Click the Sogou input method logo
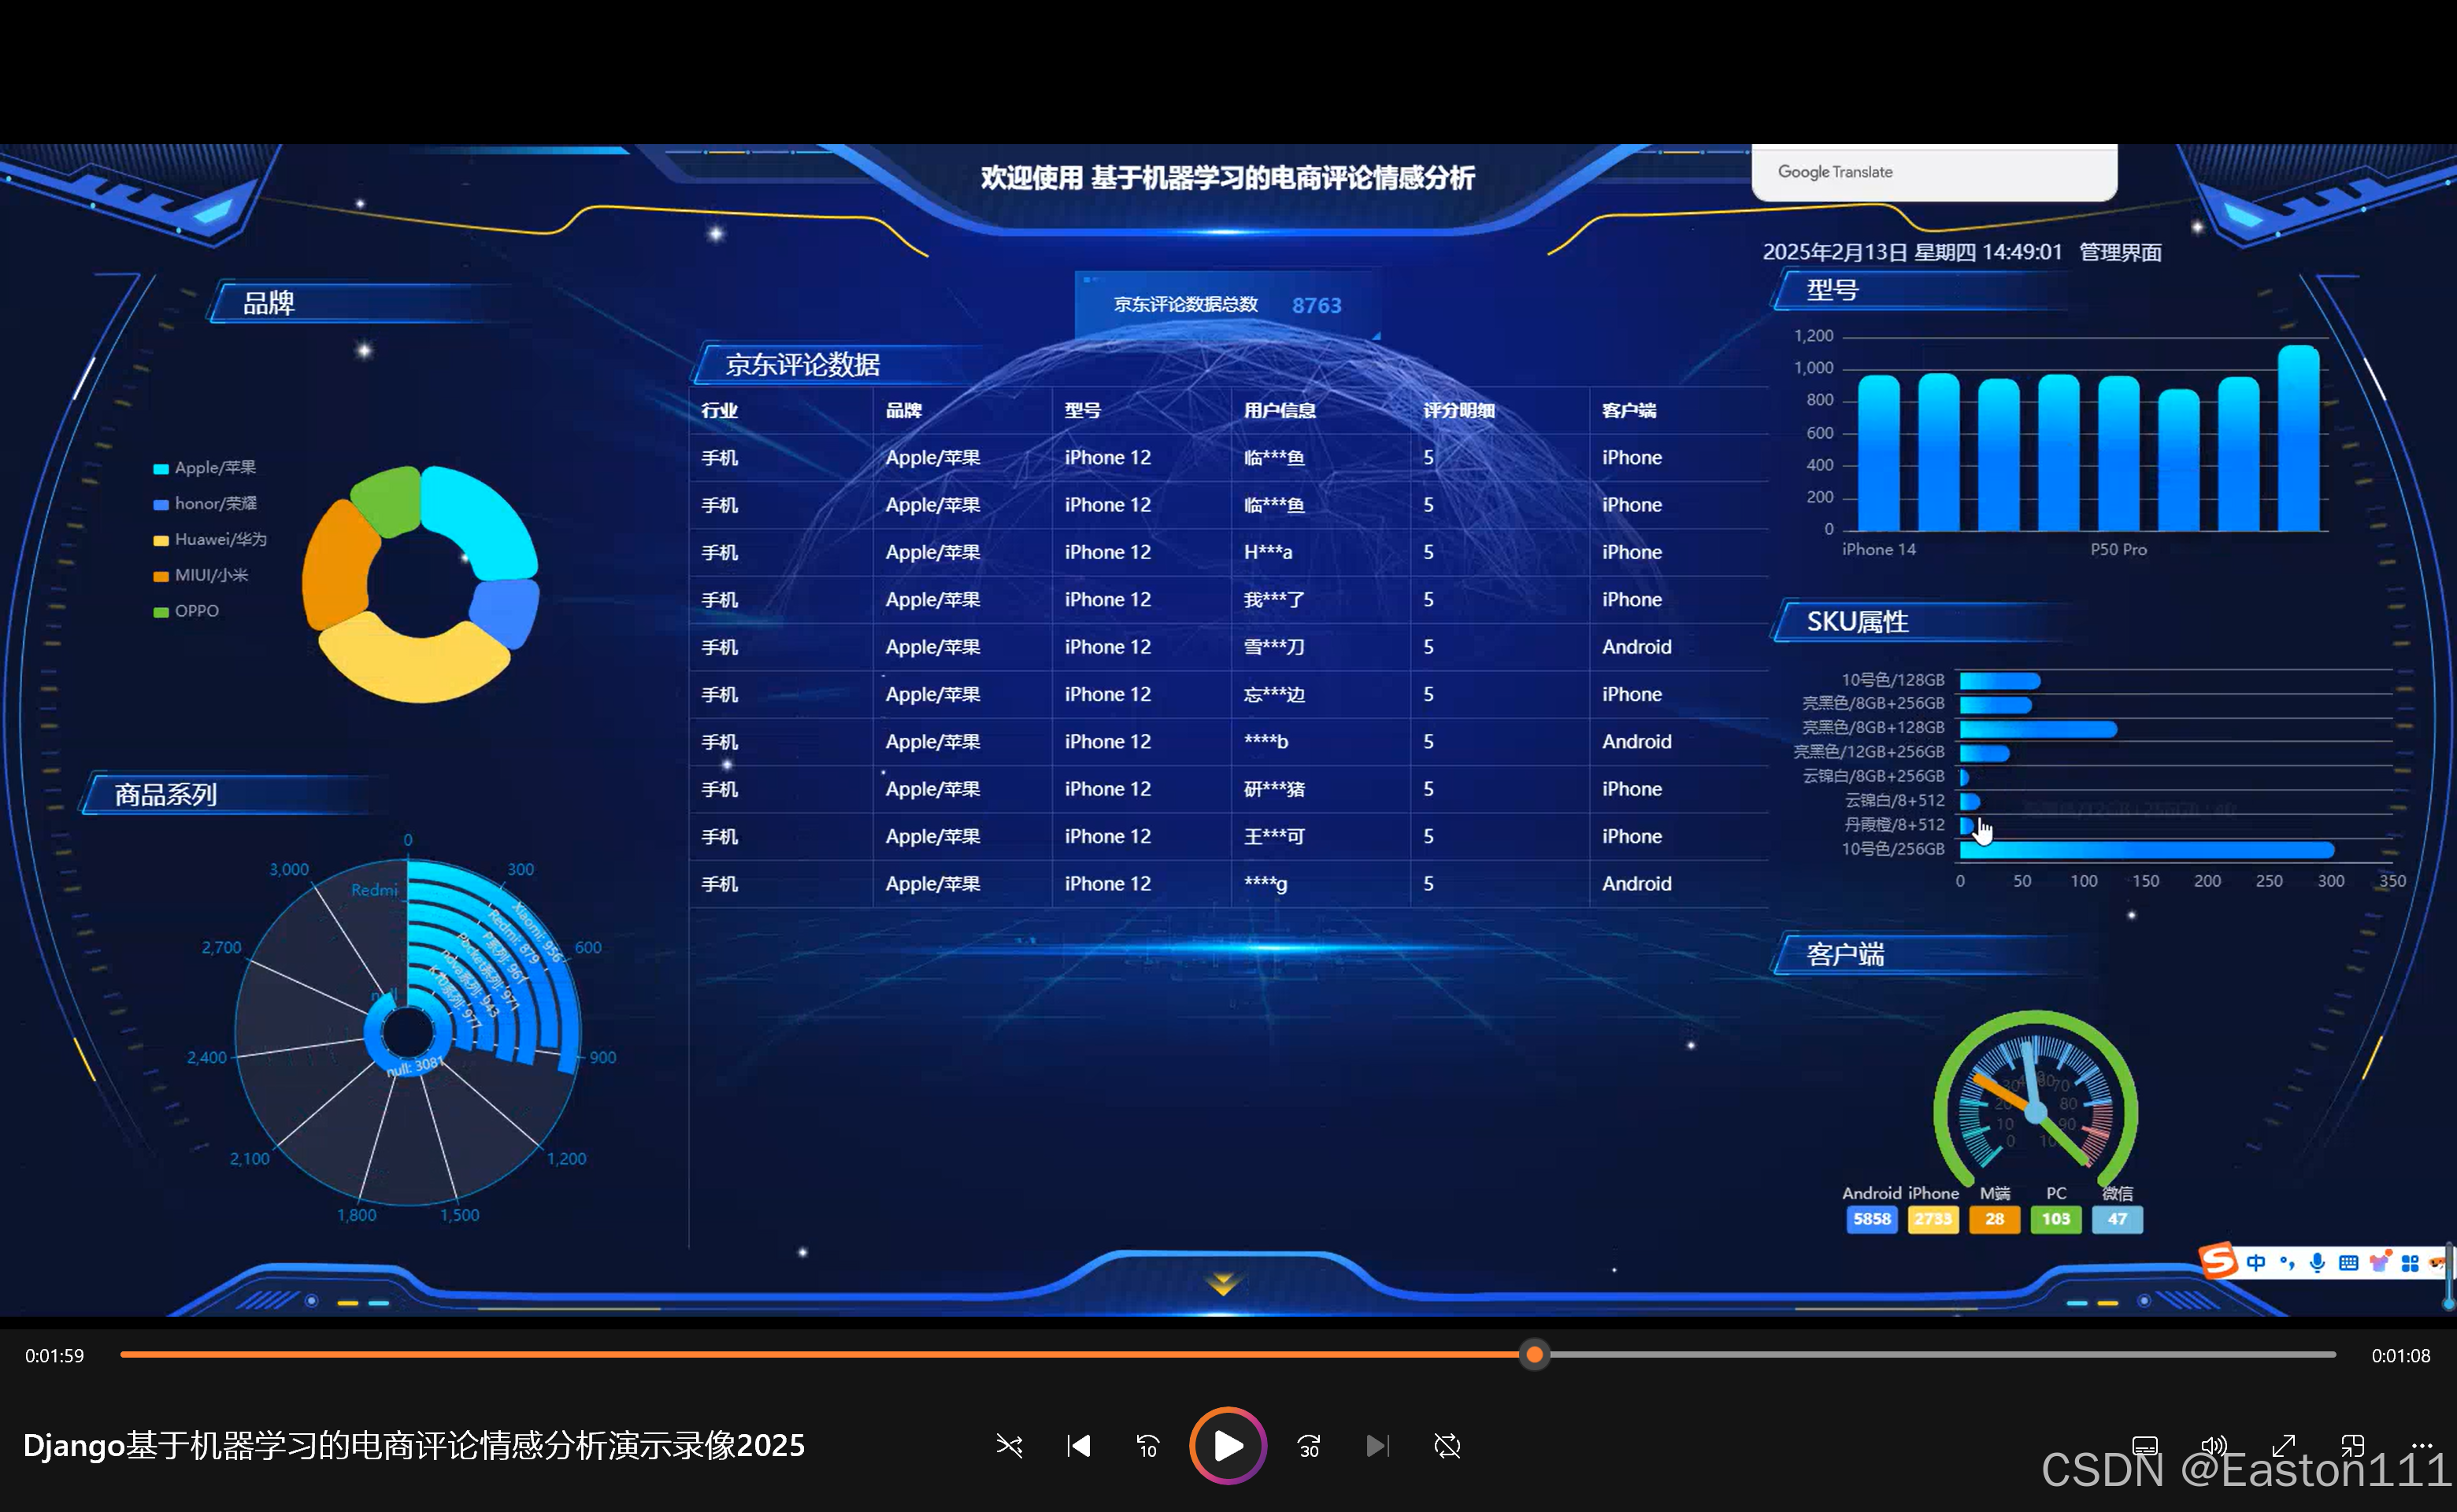Viewport: 2457px width, 1512px height. (x=2218, y=1261)
